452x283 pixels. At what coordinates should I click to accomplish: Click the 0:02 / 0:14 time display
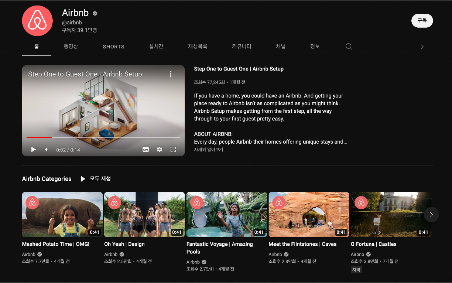[68, 150]
